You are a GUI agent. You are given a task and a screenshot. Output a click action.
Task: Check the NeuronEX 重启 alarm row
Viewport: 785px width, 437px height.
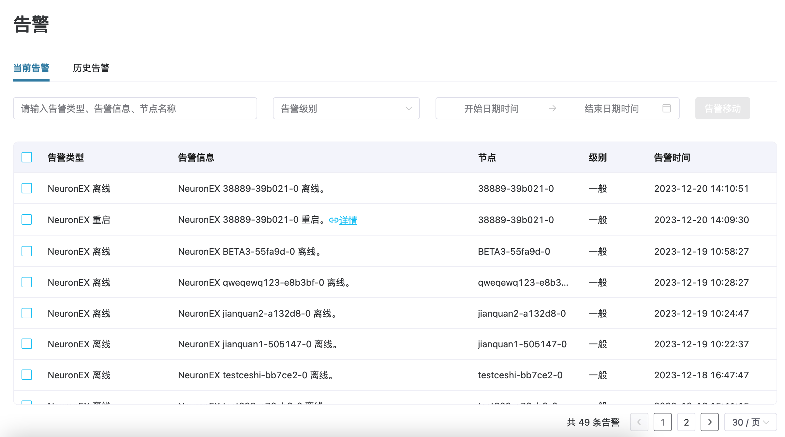pyautogui.click(x=27, y=219)
